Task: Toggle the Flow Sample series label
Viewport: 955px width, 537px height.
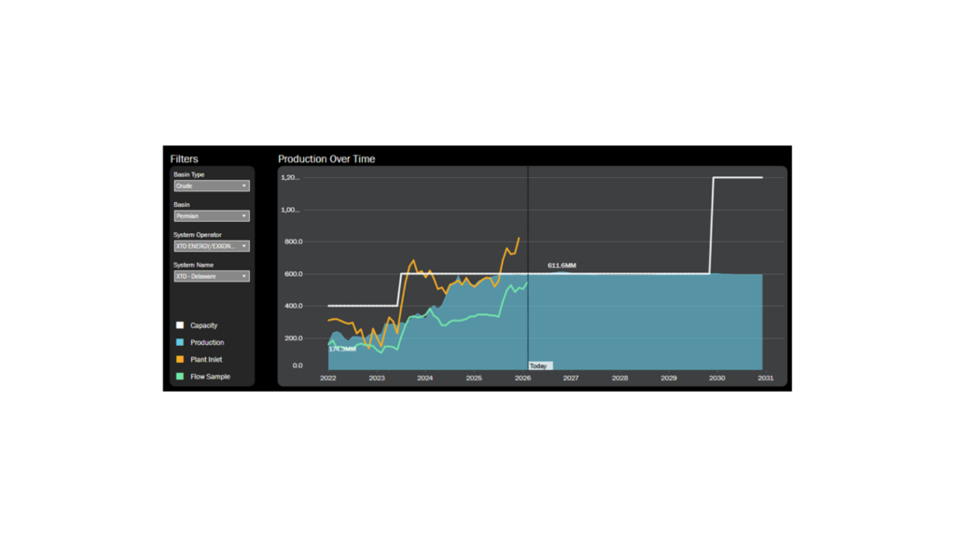Action: point(210,377)
